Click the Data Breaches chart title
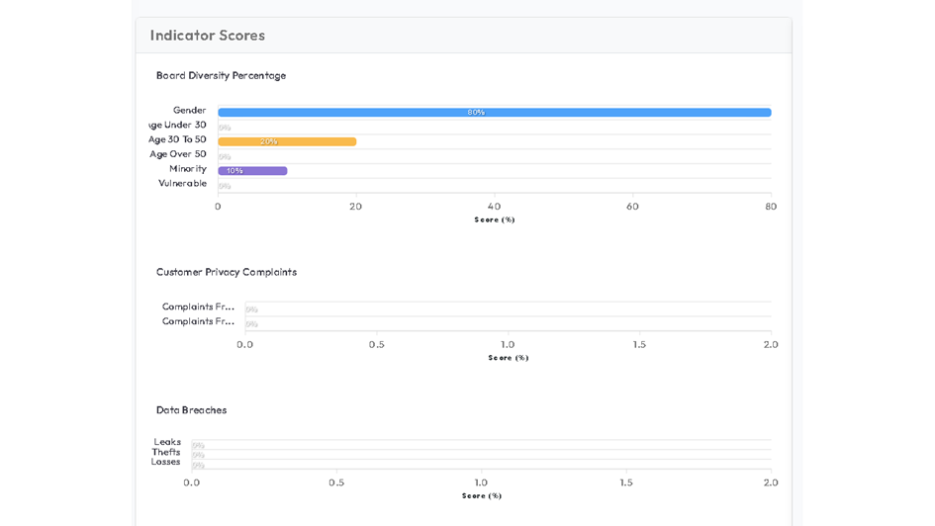The image size is (935, 526). tap(191, 410)
